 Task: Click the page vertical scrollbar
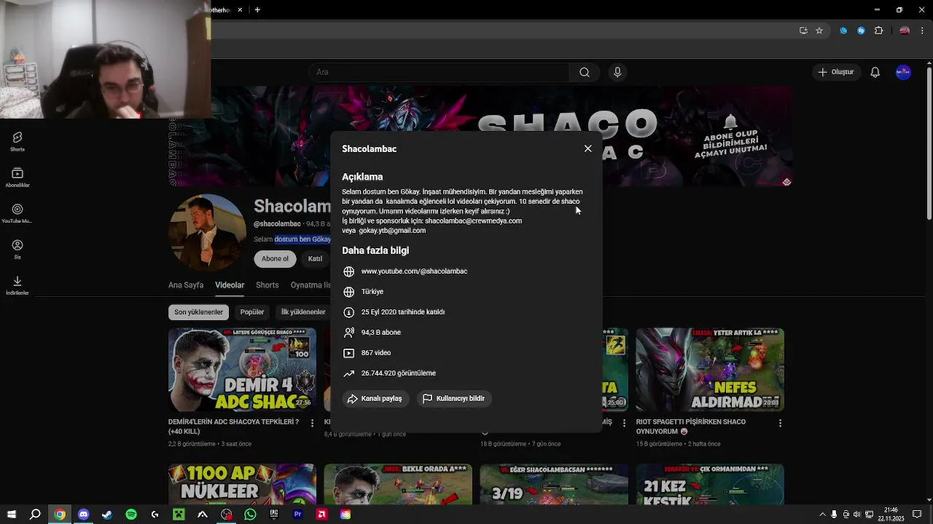pyautogui.click(x=929, y=143)
